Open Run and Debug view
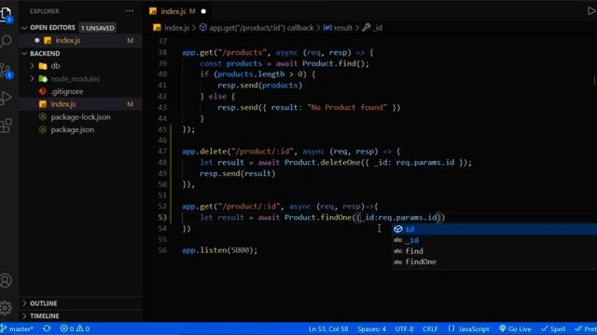The image size is (597, 335). 6,98
